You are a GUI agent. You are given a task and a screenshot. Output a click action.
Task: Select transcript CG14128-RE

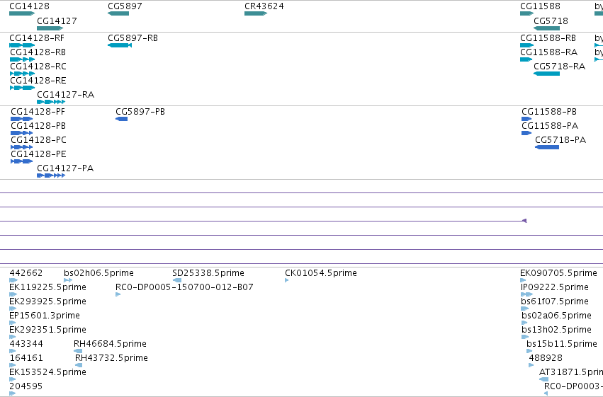coord(22,88)
